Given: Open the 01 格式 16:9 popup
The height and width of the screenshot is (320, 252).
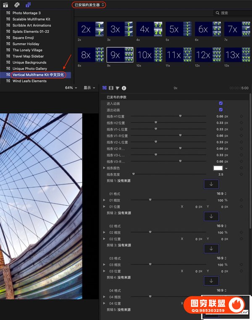Looking at the screenshot, I should click(221, 194).
